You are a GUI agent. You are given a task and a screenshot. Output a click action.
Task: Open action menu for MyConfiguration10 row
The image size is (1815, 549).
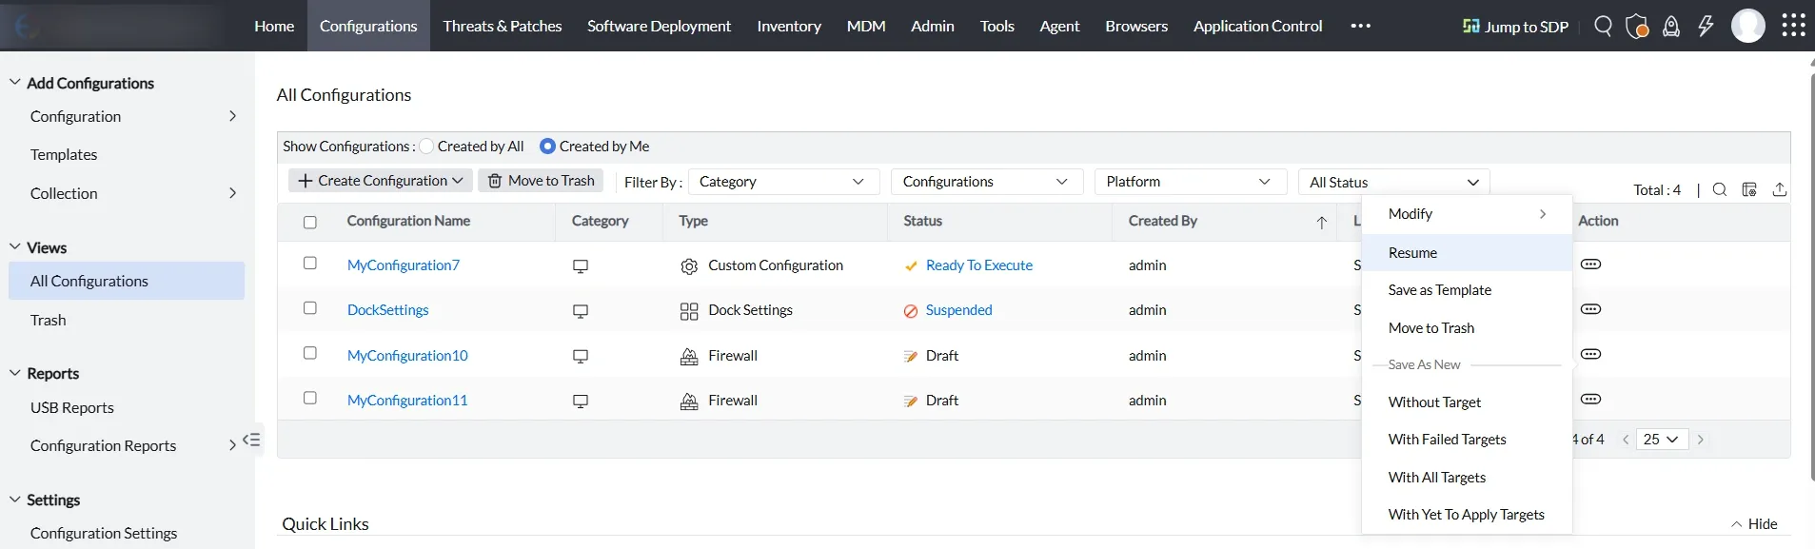[x=1590, y=354]
